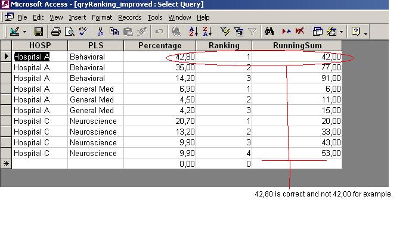Image resolution: width=409 pixels, height=237 pixels.
Task: Open the Records menu
Action: tap(129, 17)
